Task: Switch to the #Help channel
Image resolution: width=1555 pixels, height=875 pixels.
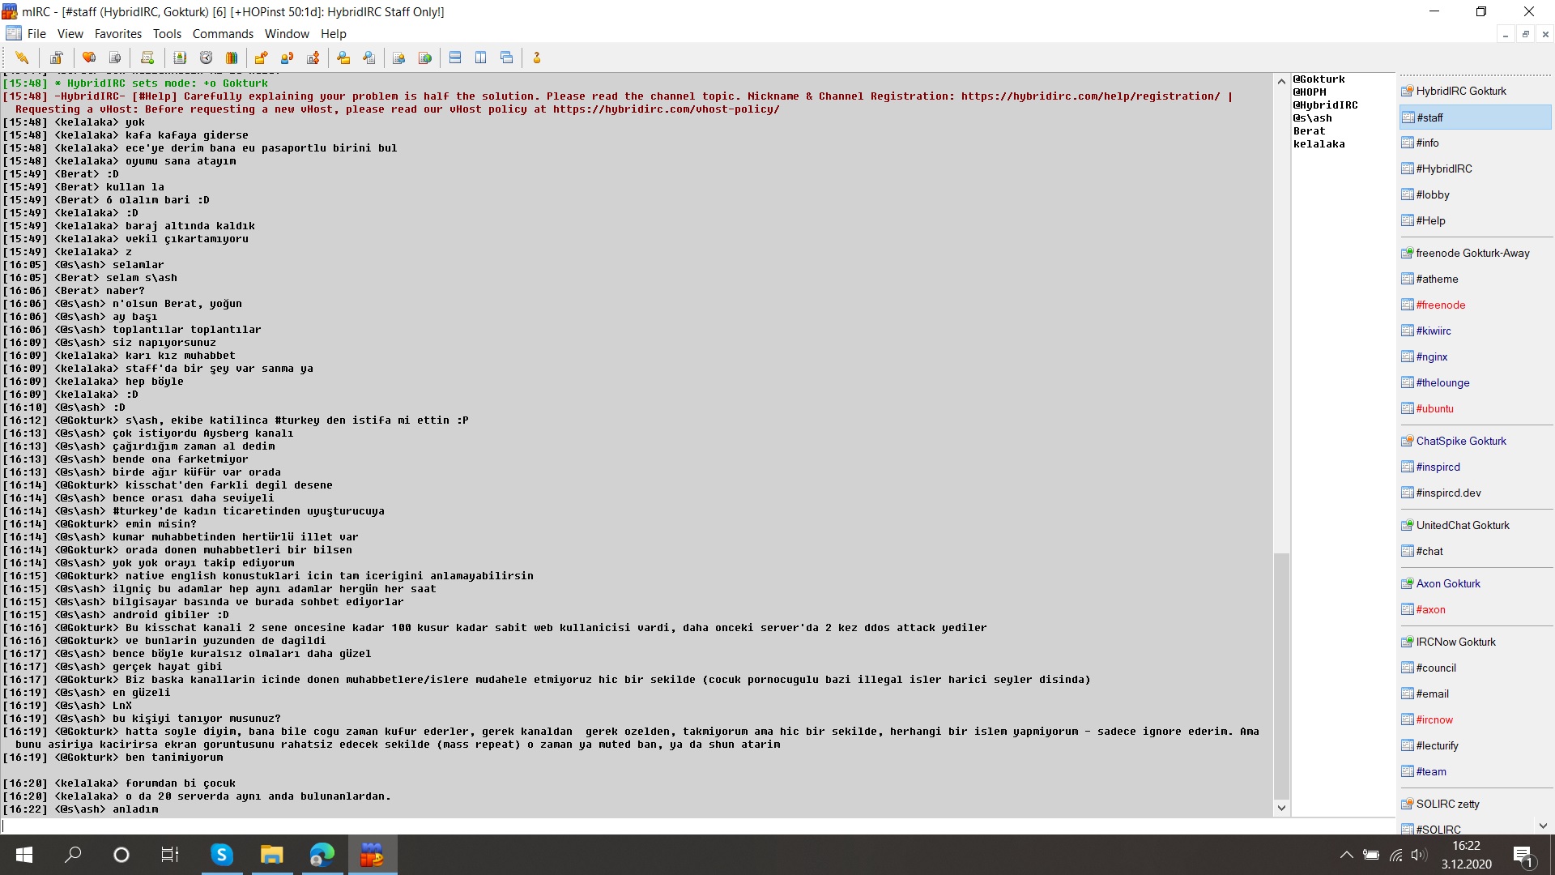Action: click(1475, 220)
